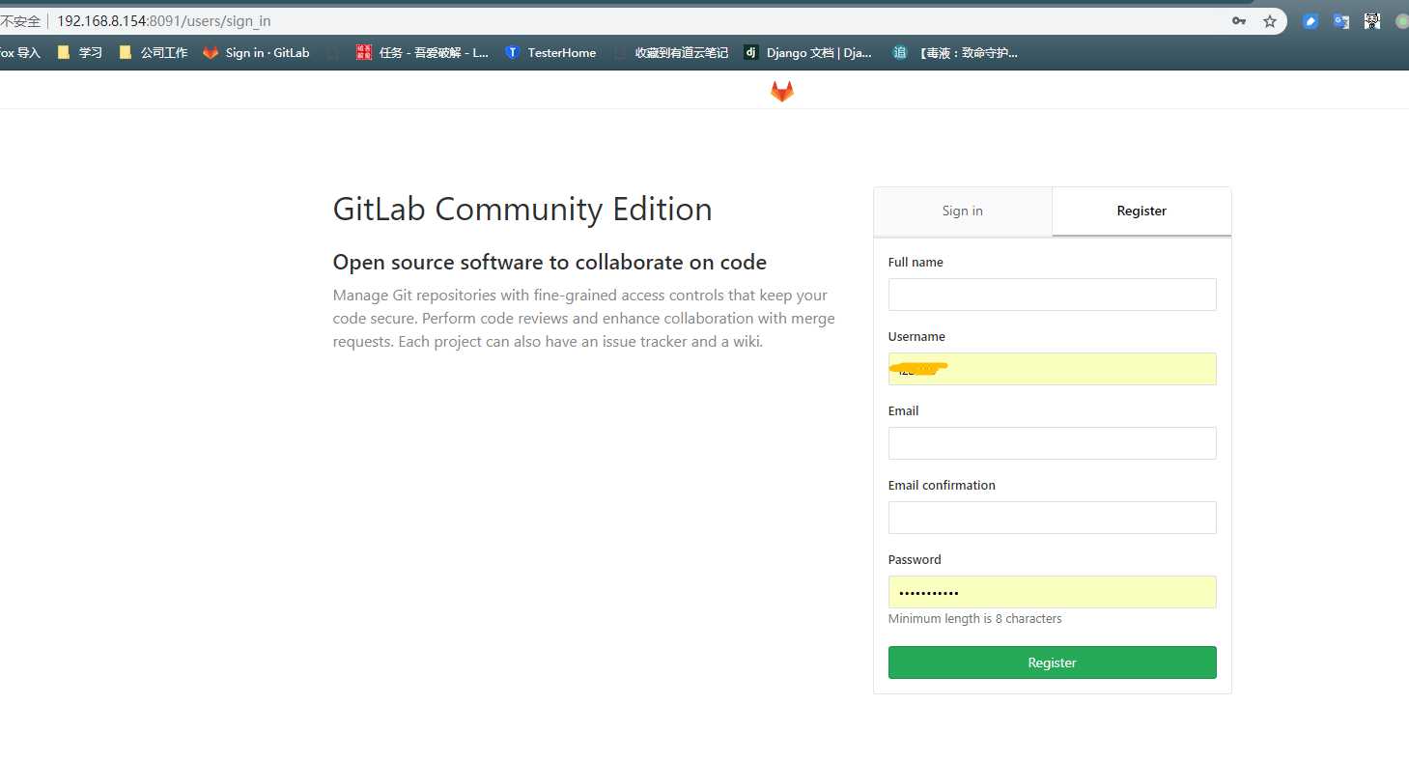Click the browser address bar URL

click(164, 20)
